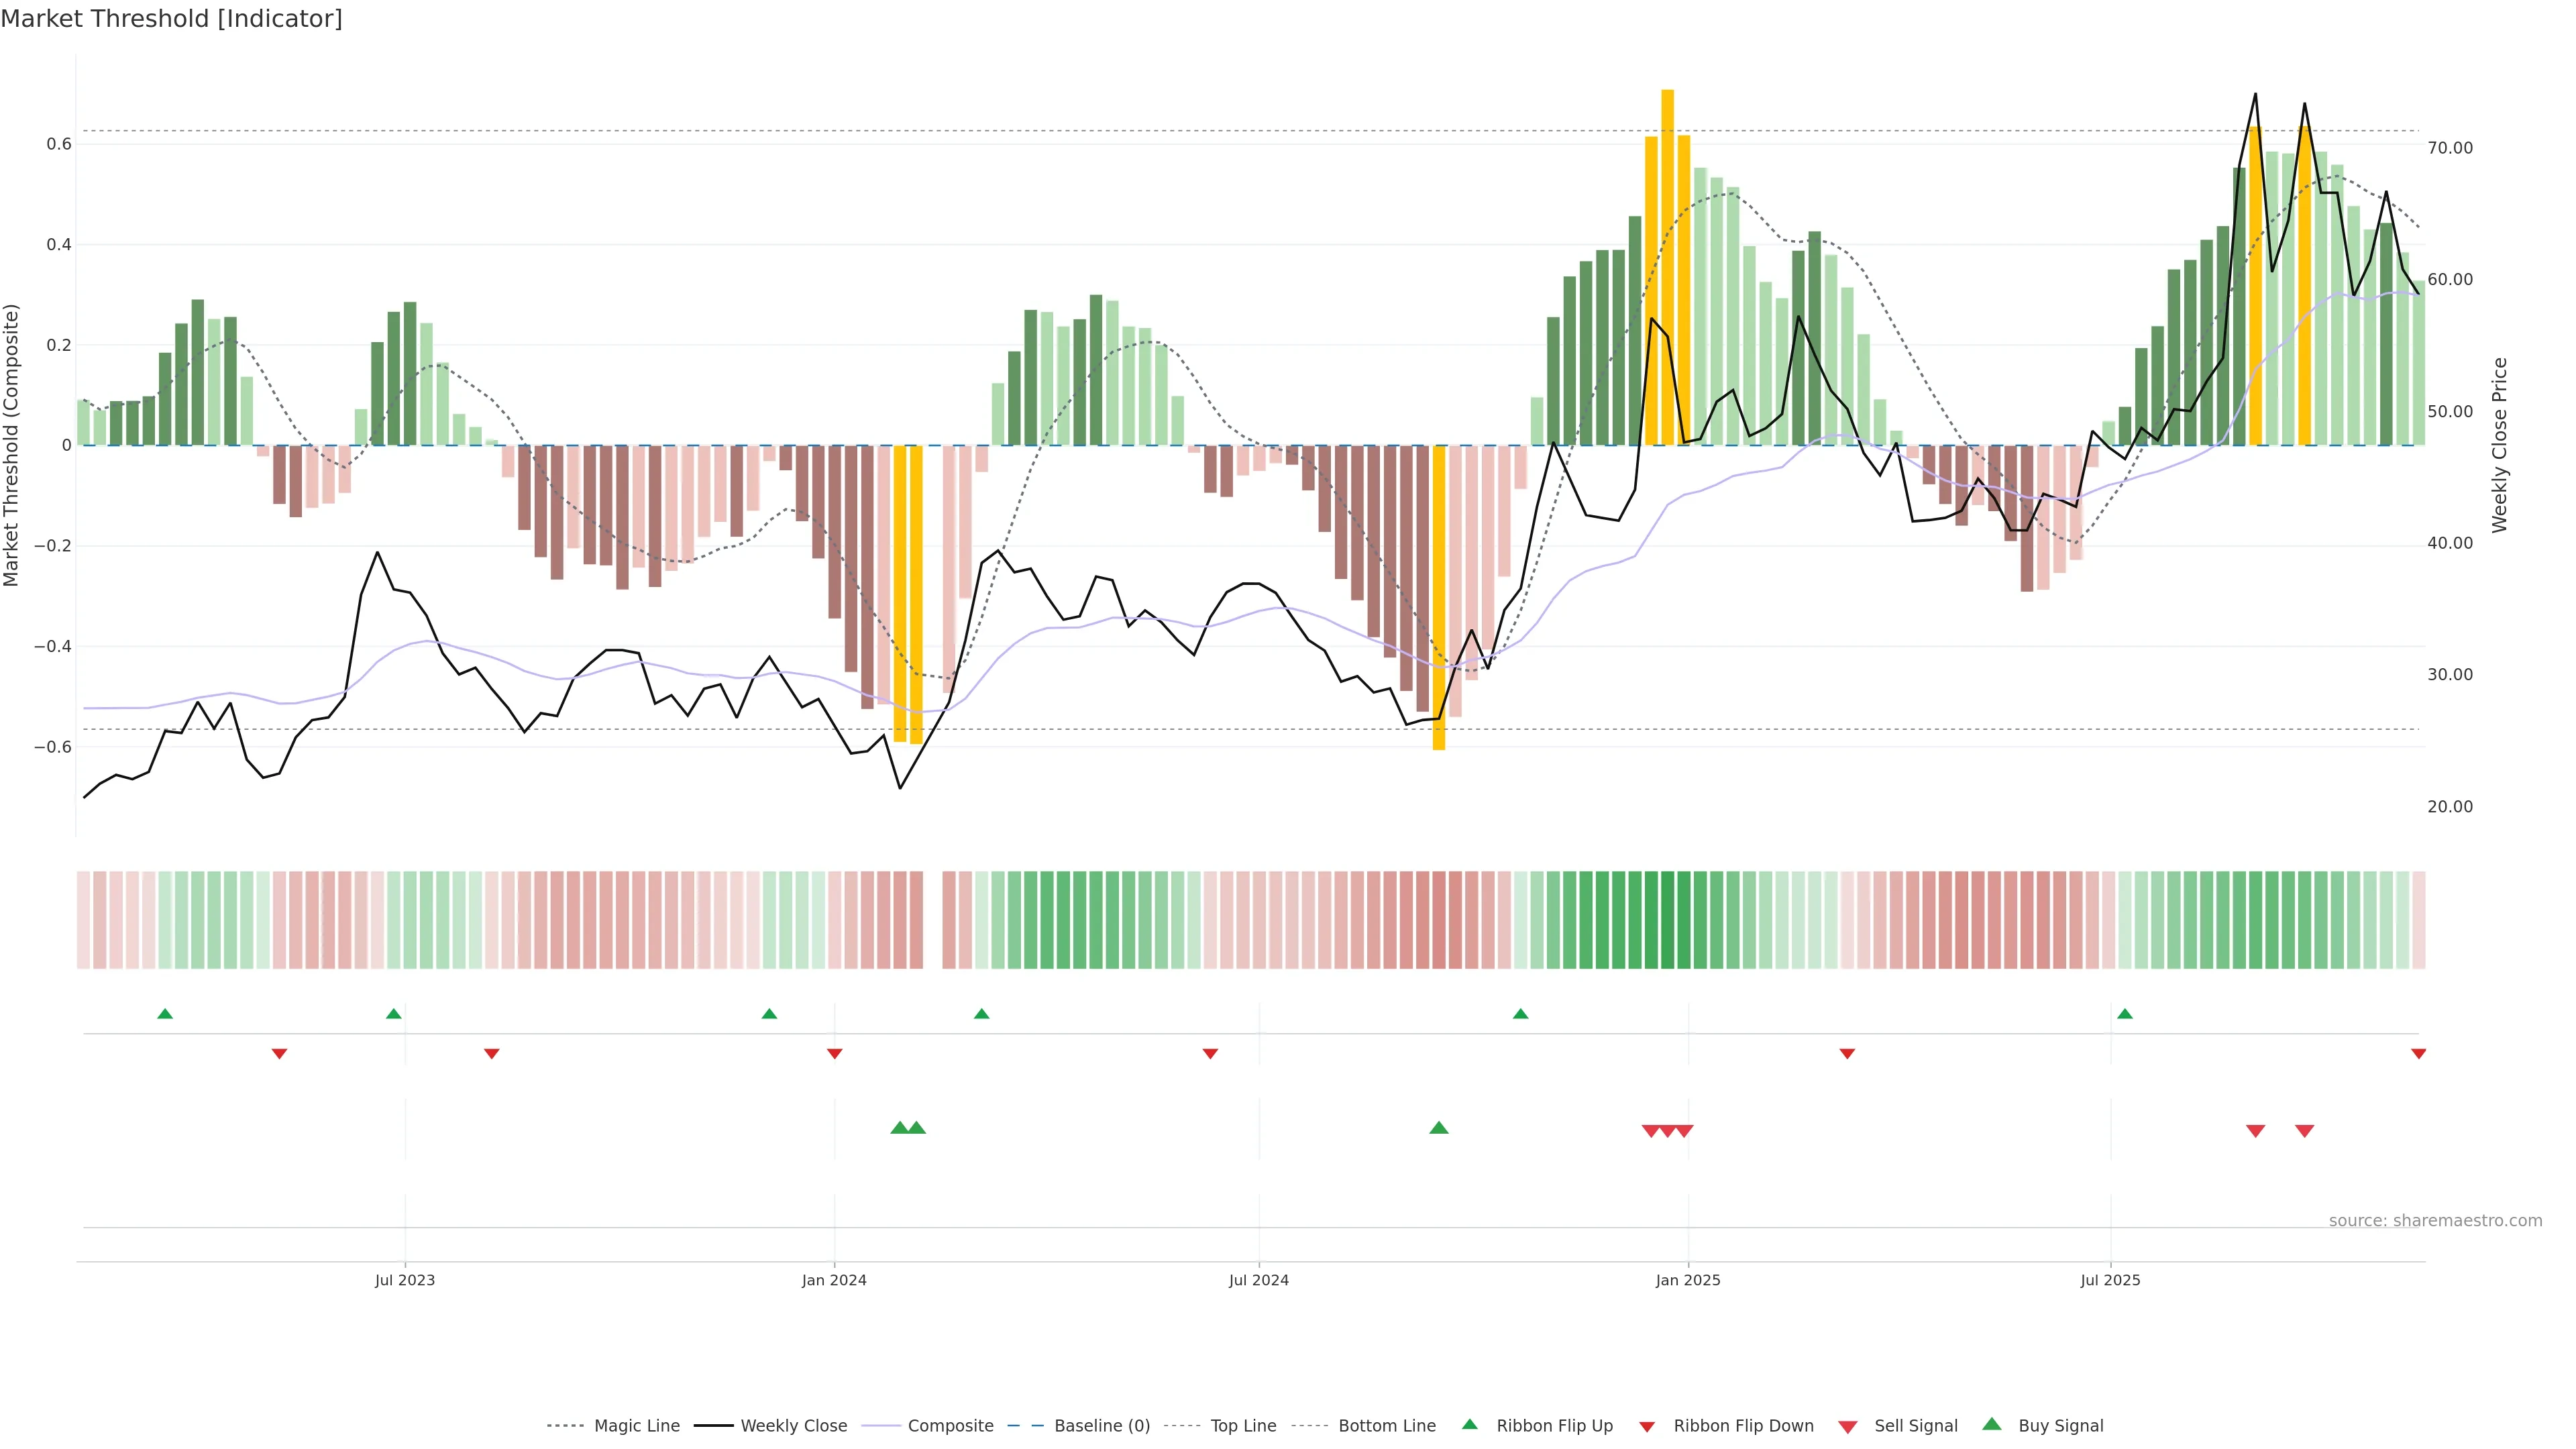Click the Jul 2023 x-axis label
Viewport: 2576px width, 1449px height.
pos(404,1280)
